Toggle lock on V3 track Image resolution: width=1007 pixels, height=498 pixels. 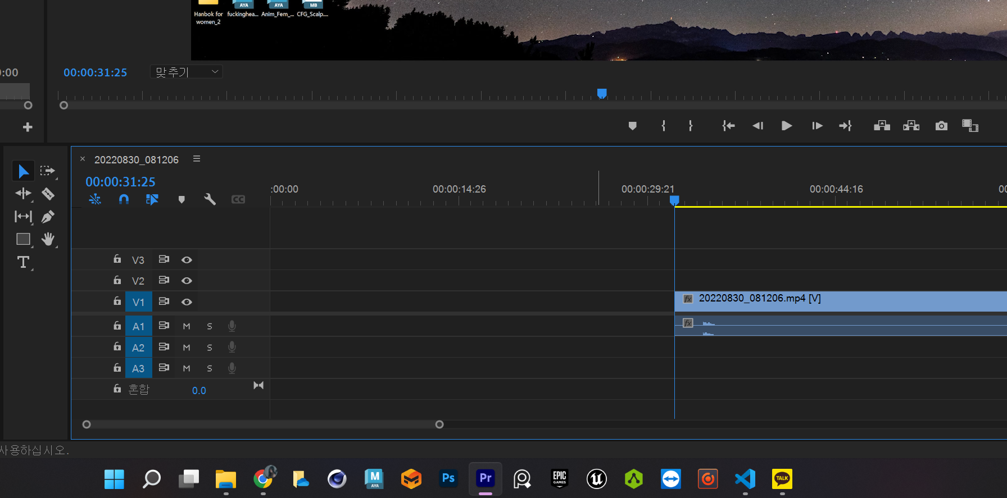pyautogui.click(x=117, y=259)
